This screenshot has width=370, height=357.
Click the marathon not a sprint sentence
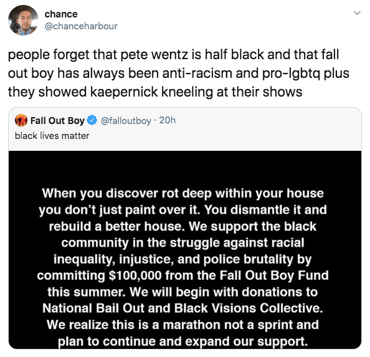click(183, 333)
